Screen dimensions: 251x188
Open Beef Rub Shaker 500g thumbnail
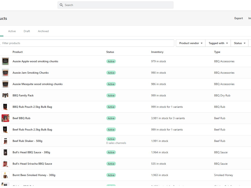tap(6, 141)
